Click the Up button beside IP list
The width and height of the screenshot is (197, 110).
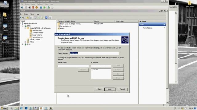point(118,74)
